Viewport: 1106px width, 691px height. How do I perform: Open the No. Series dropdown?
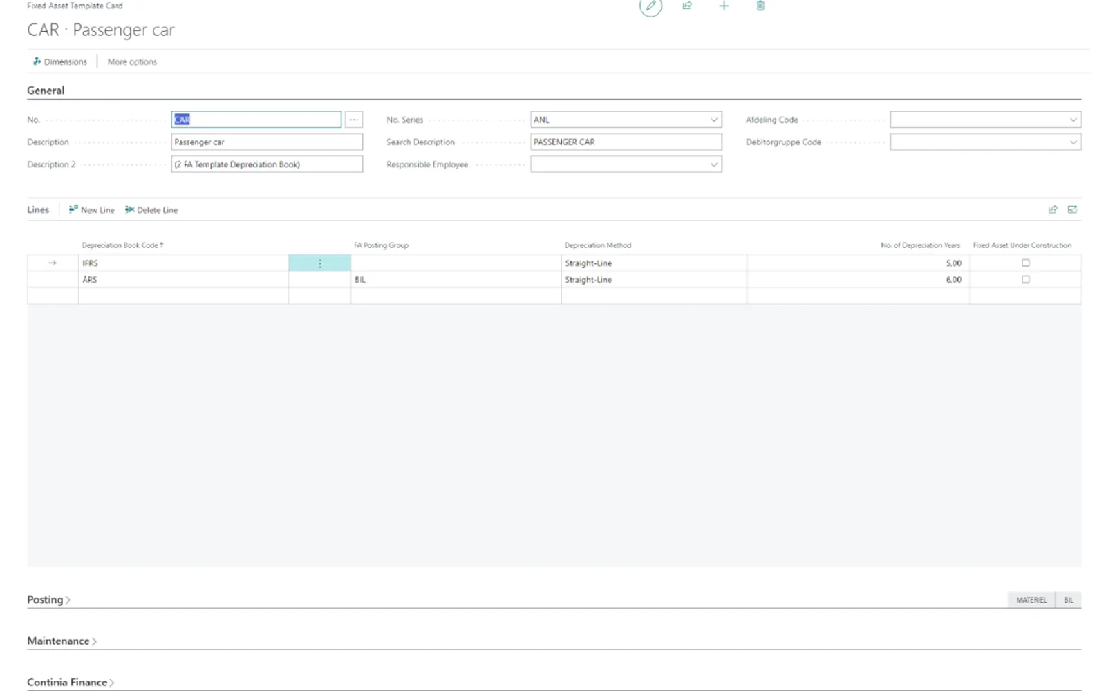tap(713, 120)
